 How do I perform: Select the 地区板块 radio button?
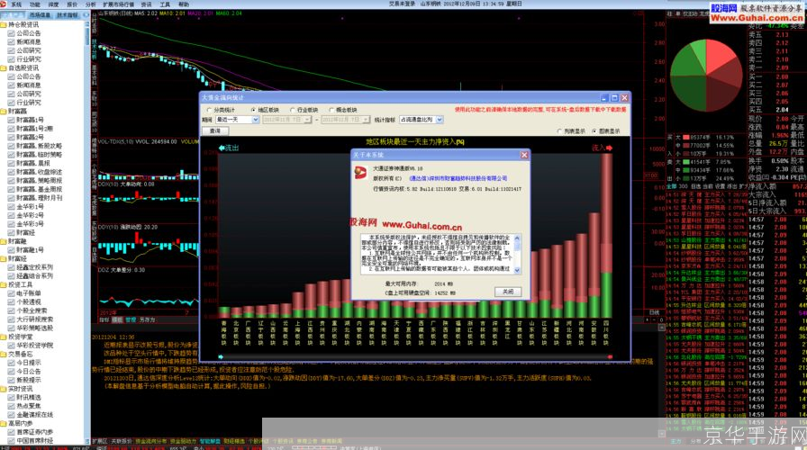[253, 110]
